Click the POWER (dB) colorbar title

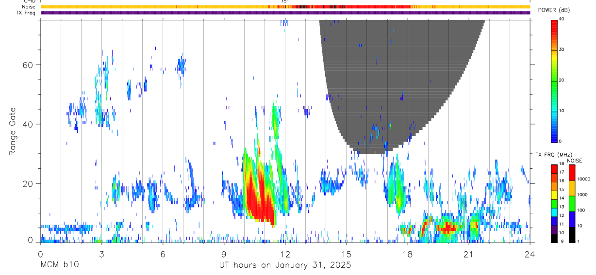[x=554, y=10]
